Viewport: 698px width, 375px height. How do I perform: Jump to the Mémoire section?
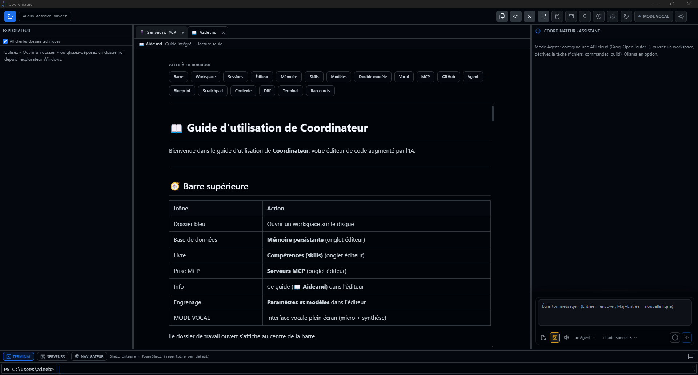pos(289,77)
